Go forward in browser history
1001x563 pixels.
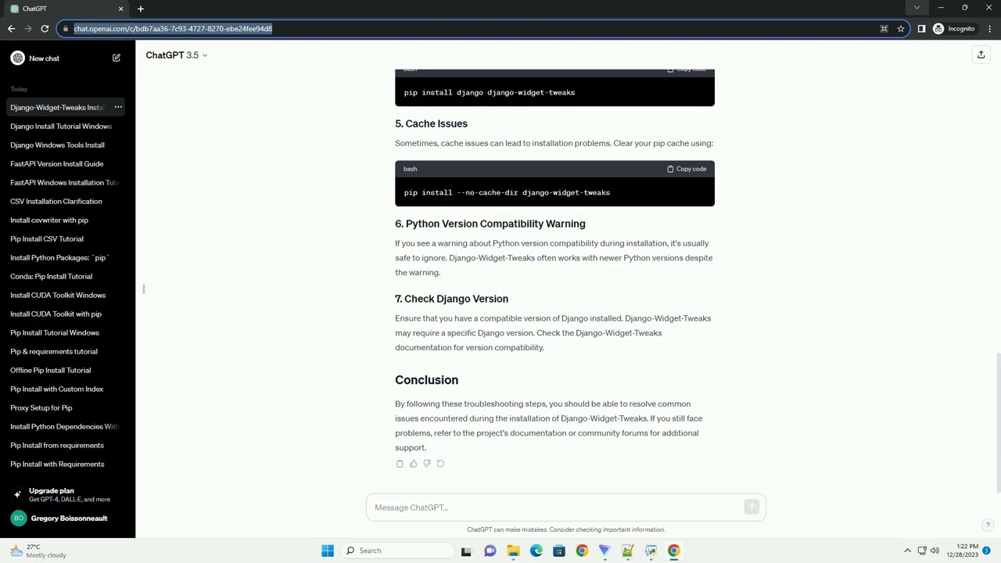pyautogui.click(x=28, y=29)
